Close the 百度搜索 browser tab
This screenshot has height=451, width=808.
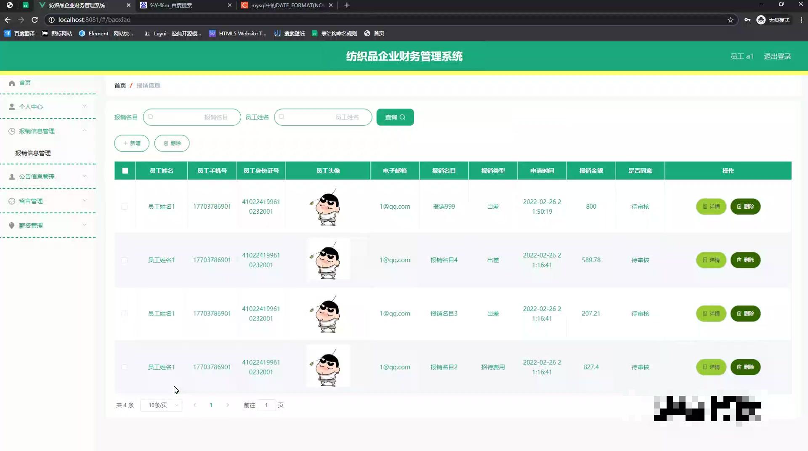pyautogui.click(x=229, y=5)
